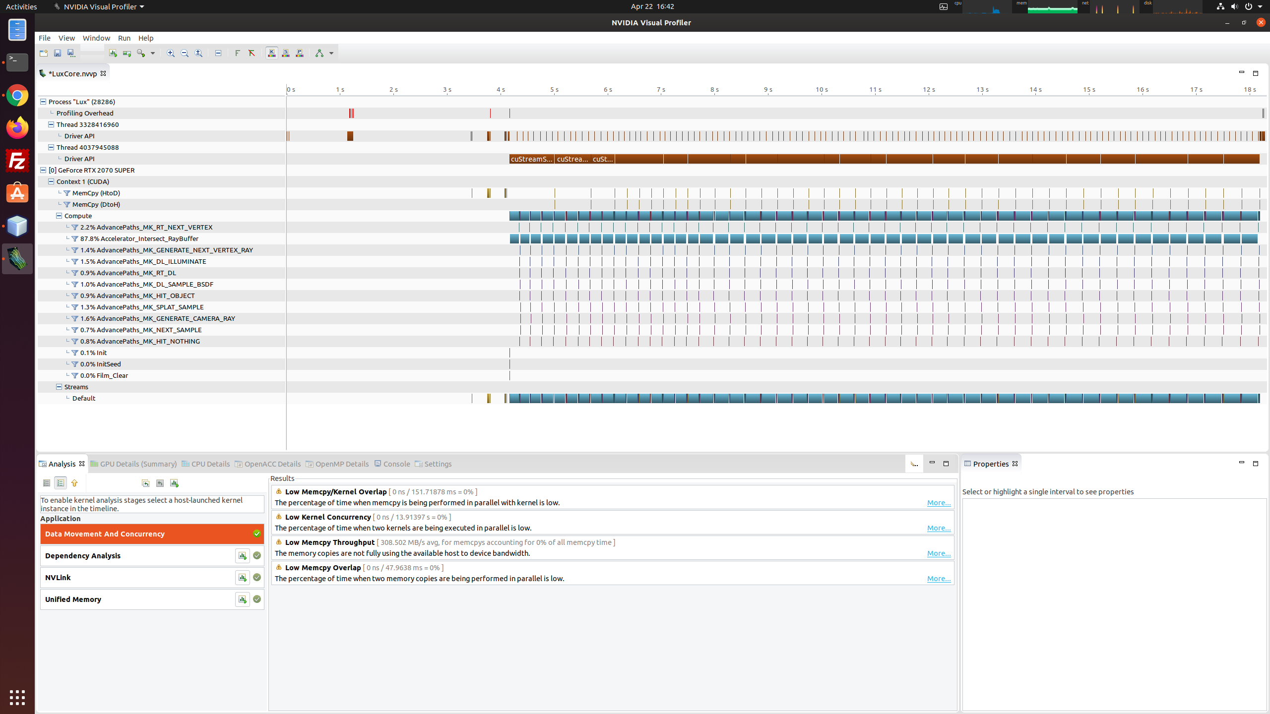Image resolution: width=1270 pixels, height=714 pixels.
Task: Click the save session toolbar icon
Action: 58,53
